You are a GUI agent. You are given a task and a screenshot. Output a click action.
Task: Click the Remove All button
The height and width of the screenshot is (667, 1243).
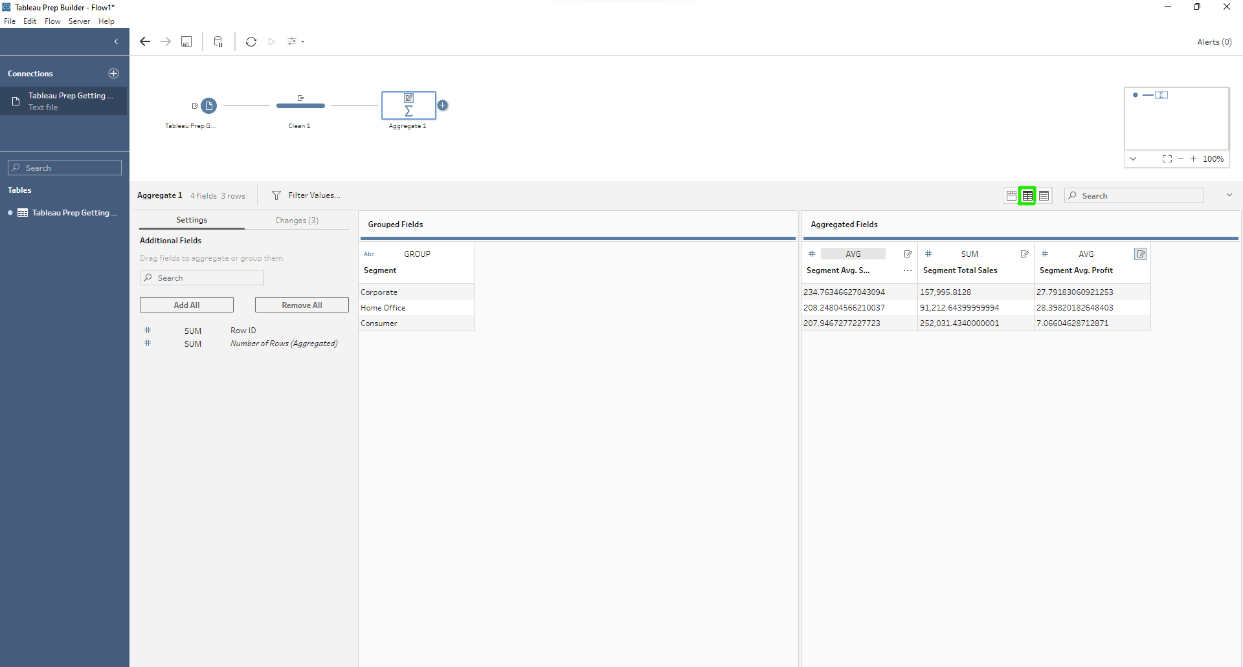(x=302, y=305)
